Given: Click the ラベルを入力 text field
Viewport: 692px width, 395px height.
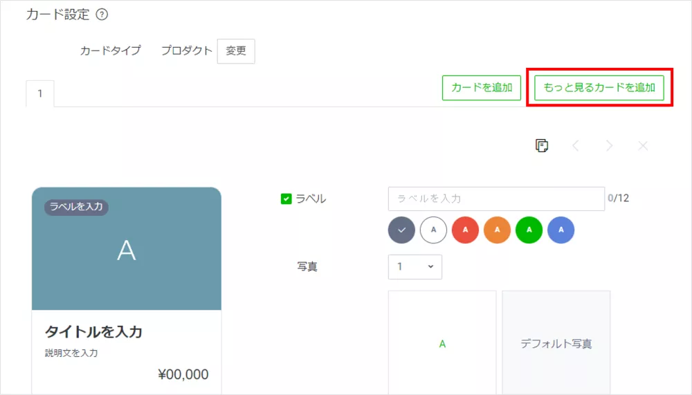Looking at the screenshot, I should (x=496, y=199).
